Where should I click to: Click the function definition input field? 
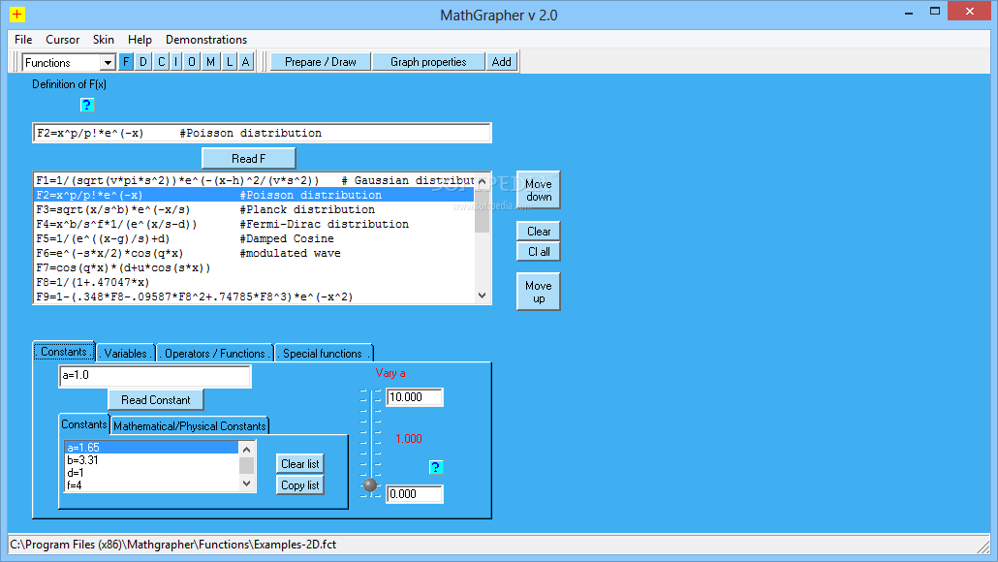coord(262,133)
